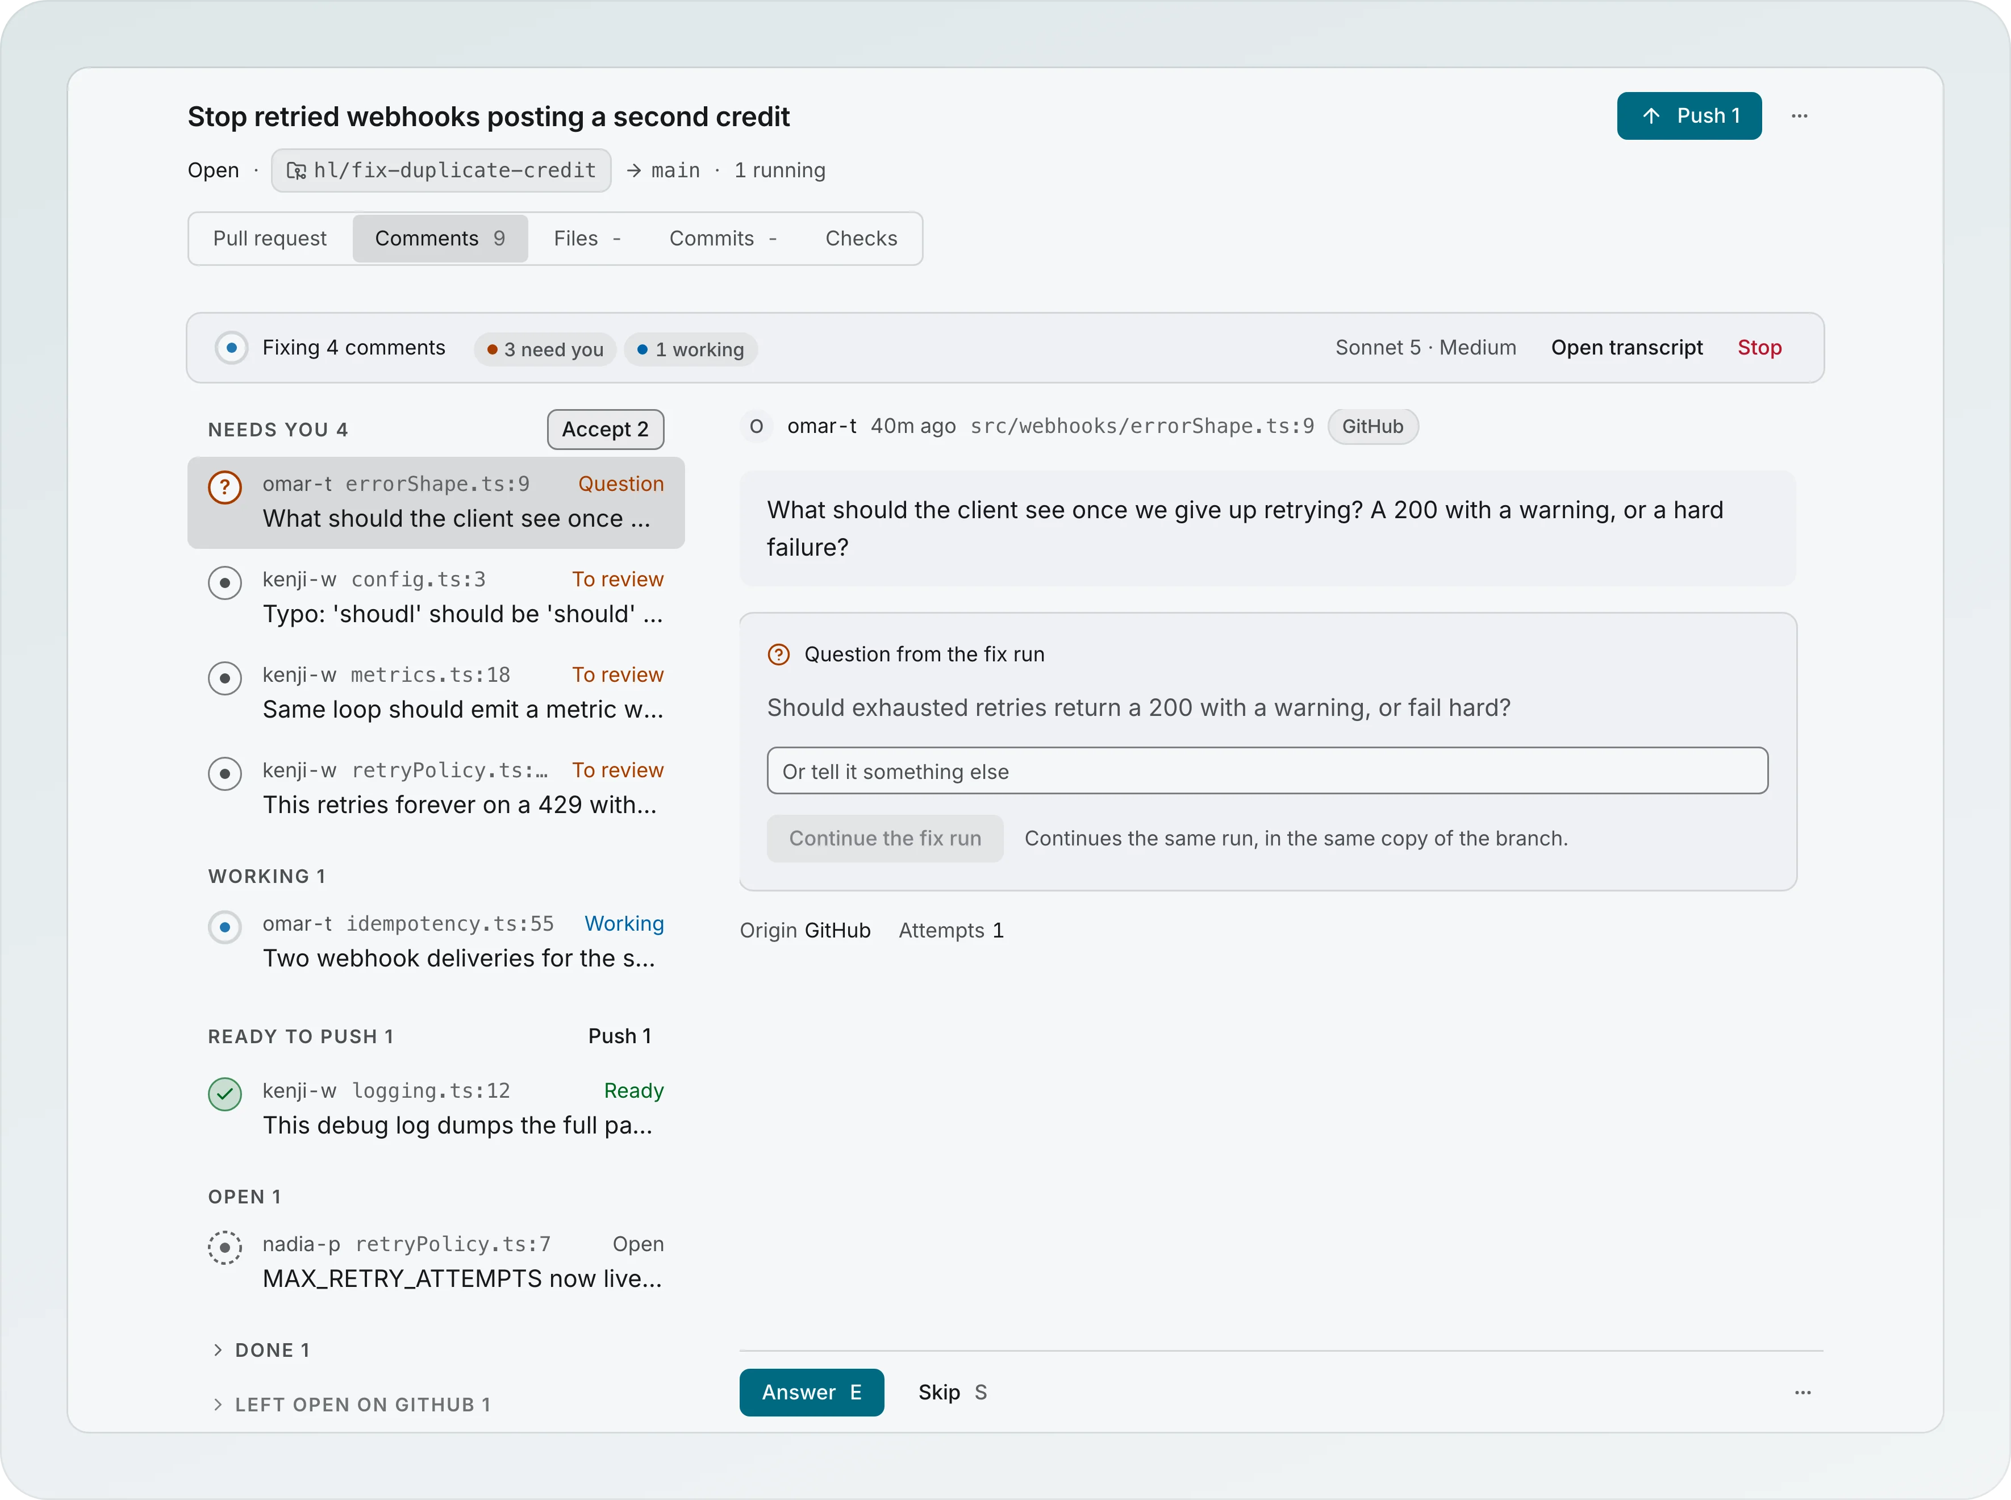The height and width of the screenshot is (1500, 2011).
Task: Click the blue working icon beside idempotency.ts:55
Action: tap(224, 927)
